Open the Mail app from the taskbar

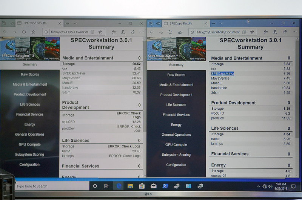tap(154, 186)
